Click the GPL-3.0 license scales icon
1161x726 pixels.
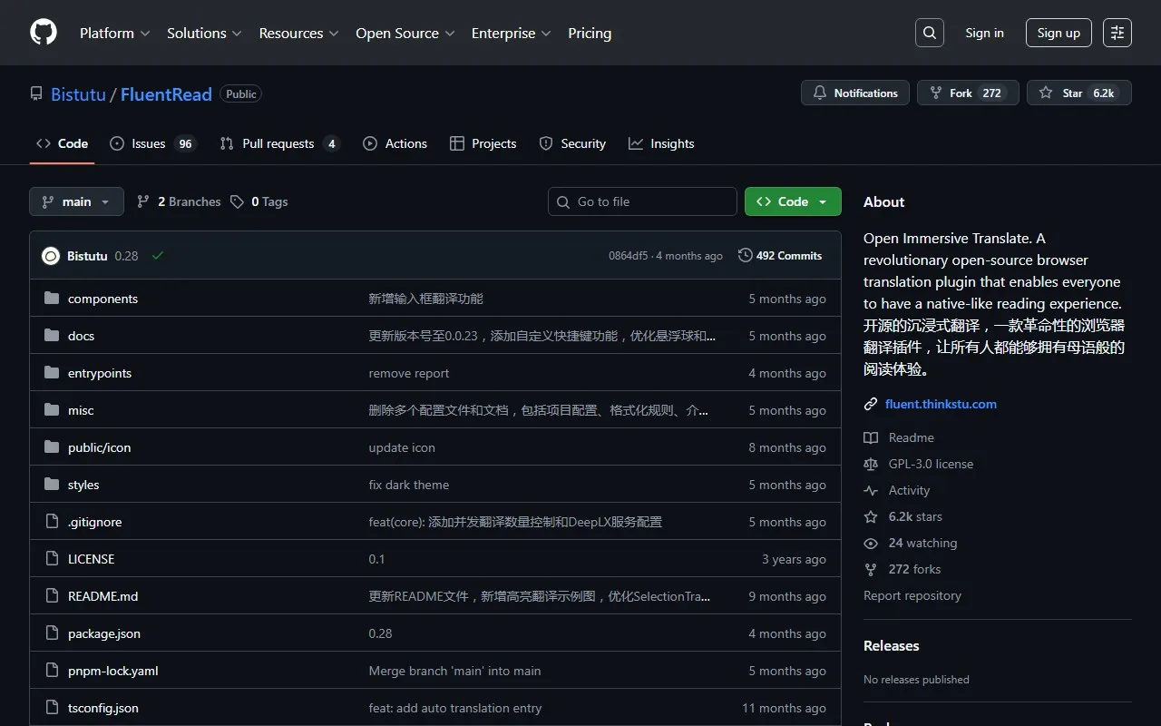[871, 464]
